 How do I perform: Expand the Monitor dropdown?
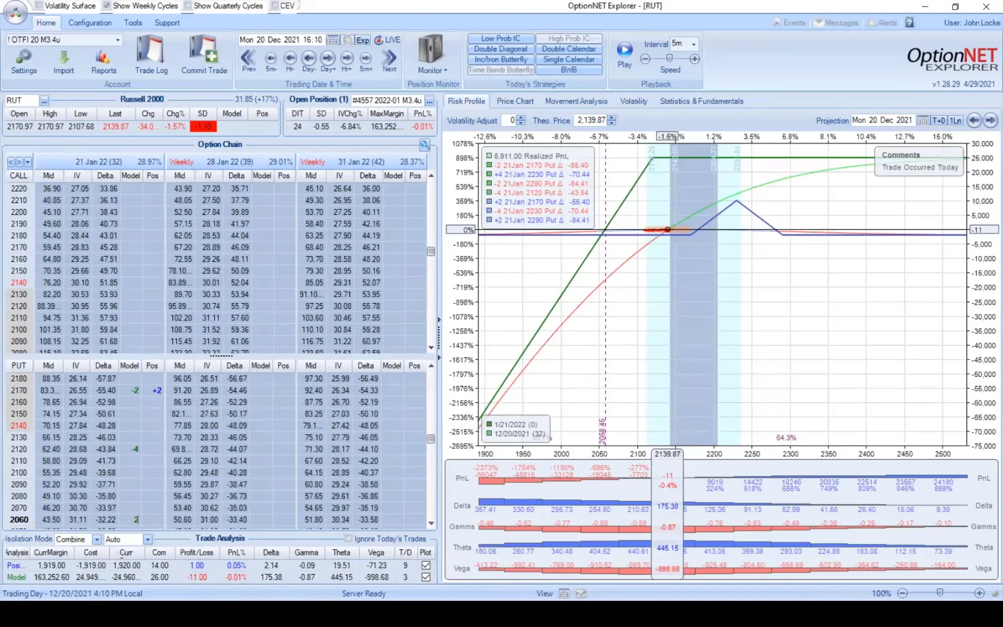click(x=432, y=70)
